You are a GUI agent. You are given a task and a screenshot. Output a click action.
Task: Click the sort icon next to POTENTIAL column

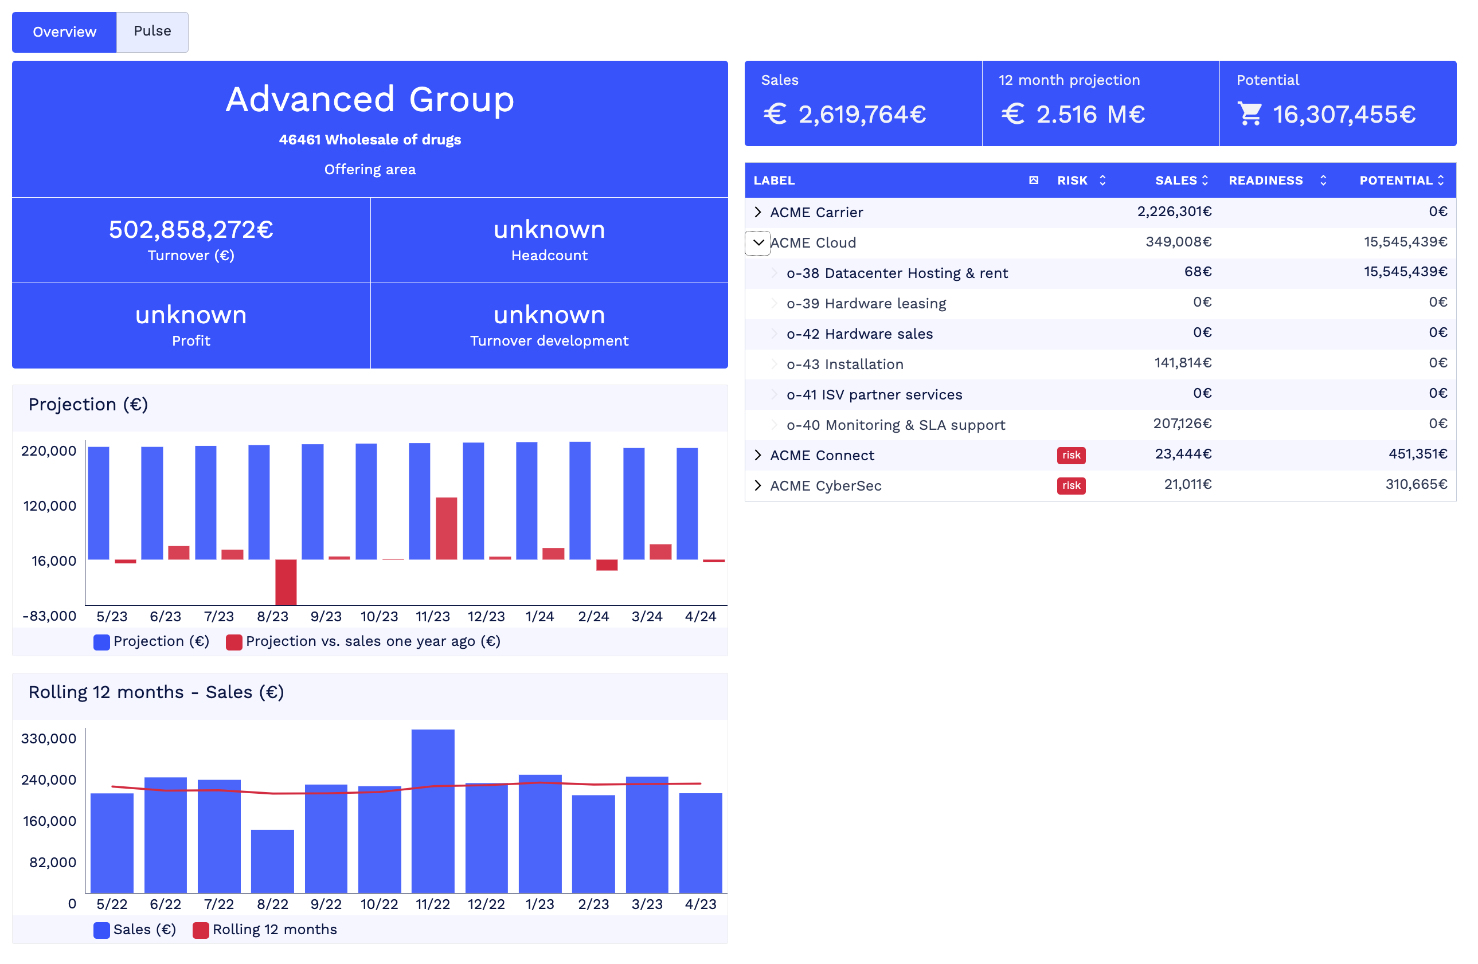(1442, 180)
